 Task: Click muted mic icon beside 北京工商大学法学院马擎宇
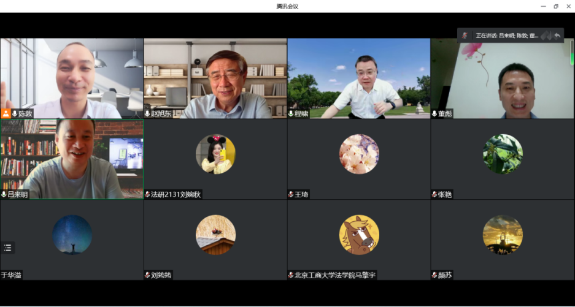(291, 275)
